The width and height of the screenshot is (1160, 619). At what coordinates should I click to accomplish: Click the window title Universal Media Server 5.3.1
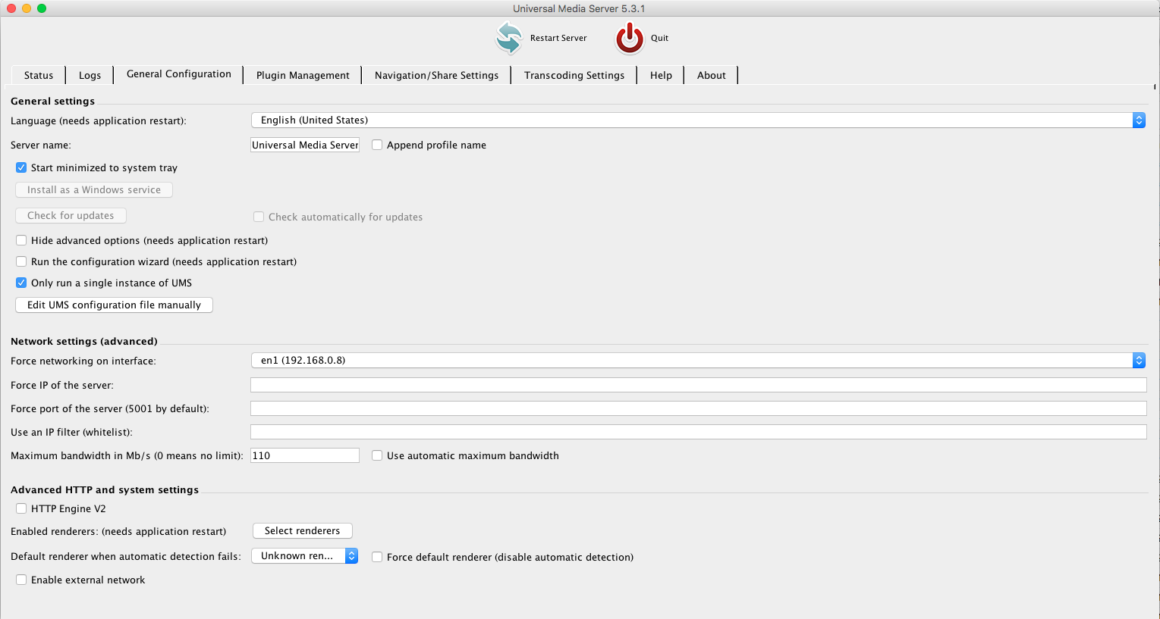pos(579,8)
